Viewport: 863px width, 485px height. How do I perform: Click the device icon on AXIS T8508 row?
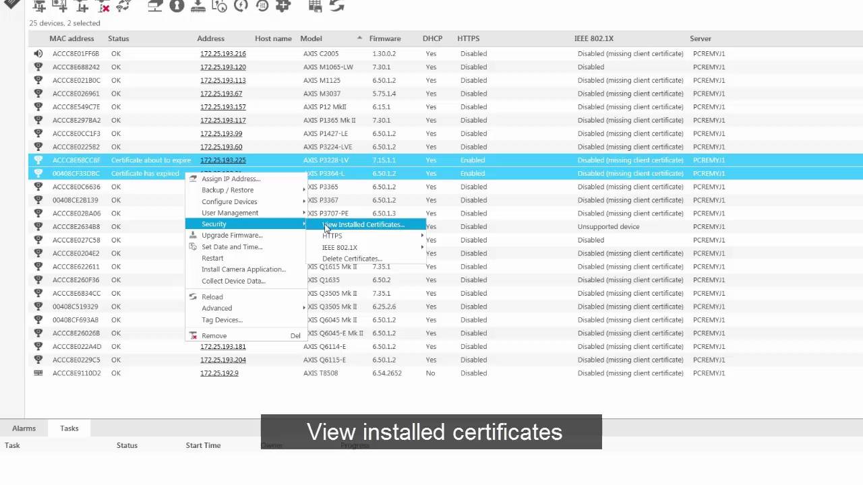(38, 373)
